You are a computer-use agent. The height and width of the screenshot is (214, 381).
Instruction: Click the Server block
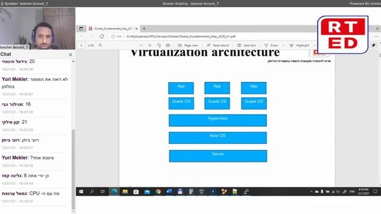(218, 156)
